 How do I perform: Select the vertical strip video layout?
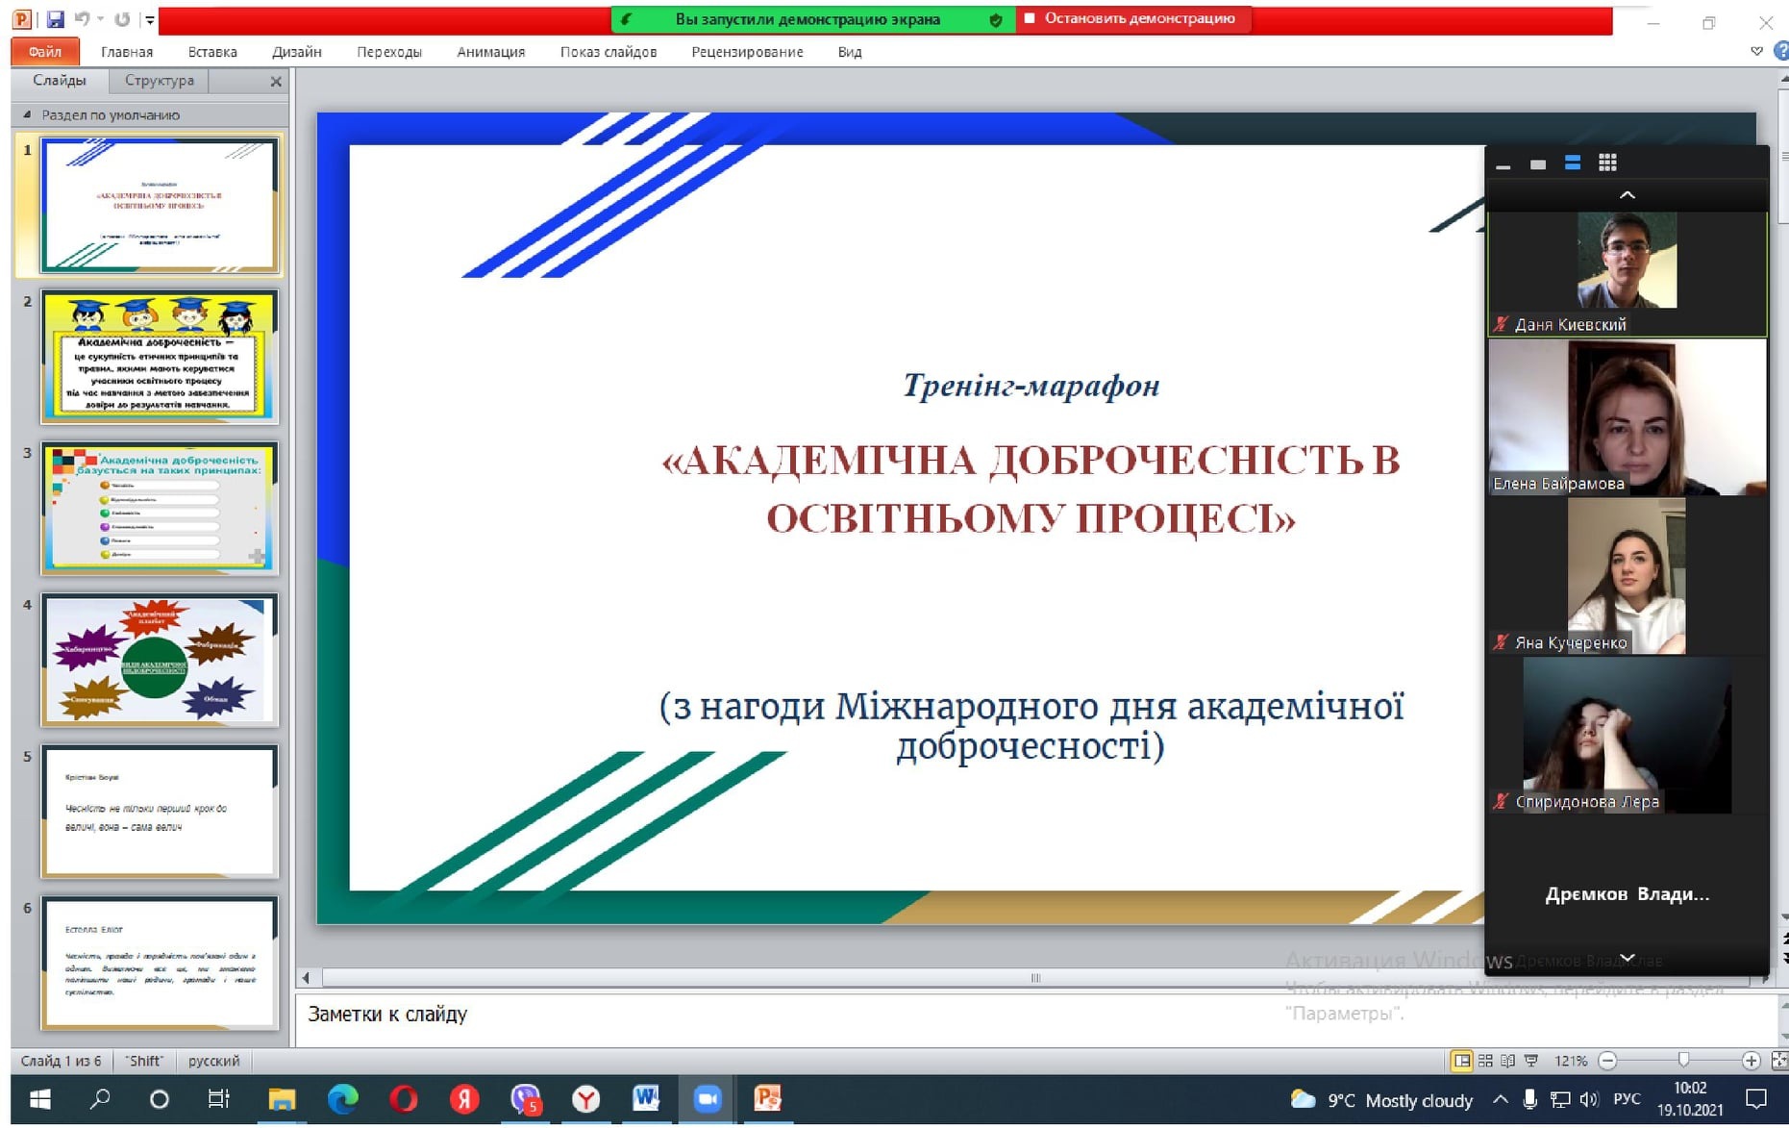[x=1573, y=163]
